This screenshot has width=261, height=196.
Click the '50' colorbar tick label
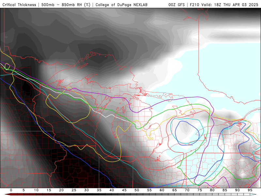(137, 190)
